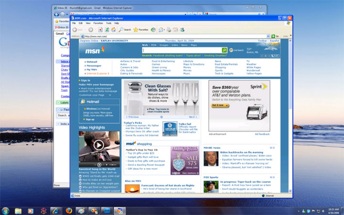
Task: Open the Mail button dropdown arrow
Action: (x=164, y=30)
